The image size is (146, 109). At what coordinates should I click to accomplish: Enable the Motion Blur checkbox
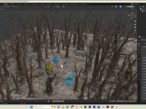(144, 71)
